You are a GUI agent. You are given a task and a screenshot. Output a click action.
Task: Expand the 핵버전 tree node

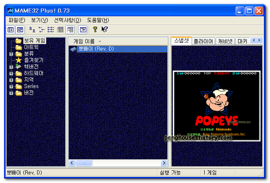click(11, 67)
